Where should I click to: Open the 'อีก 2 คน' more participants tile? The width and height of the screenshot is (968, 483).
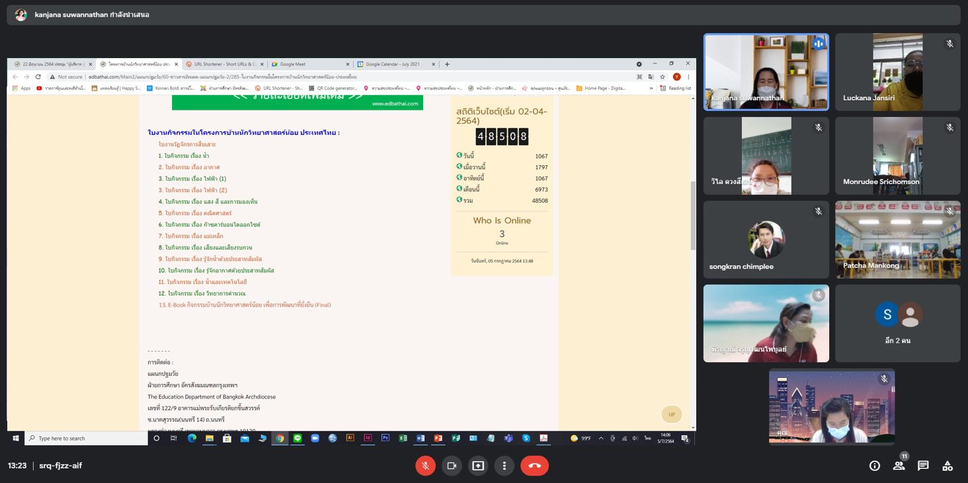898,324
